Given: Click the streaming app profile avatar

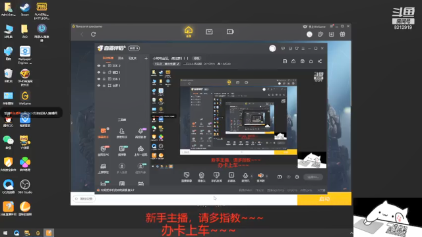Looking at the screenshot, I should (x=272, y=48).
